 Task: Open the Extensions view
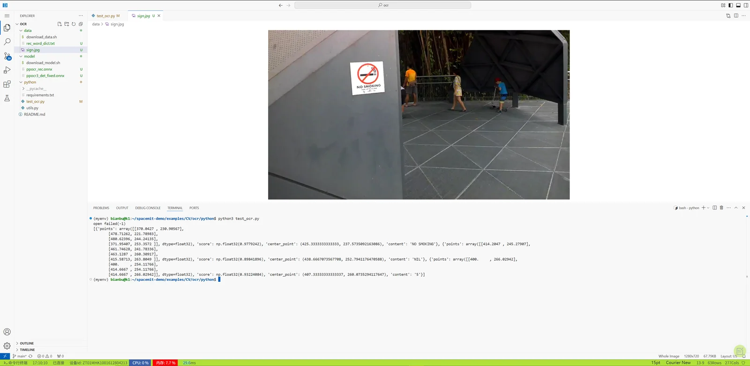pyautogui.click(x=7, y=84)
